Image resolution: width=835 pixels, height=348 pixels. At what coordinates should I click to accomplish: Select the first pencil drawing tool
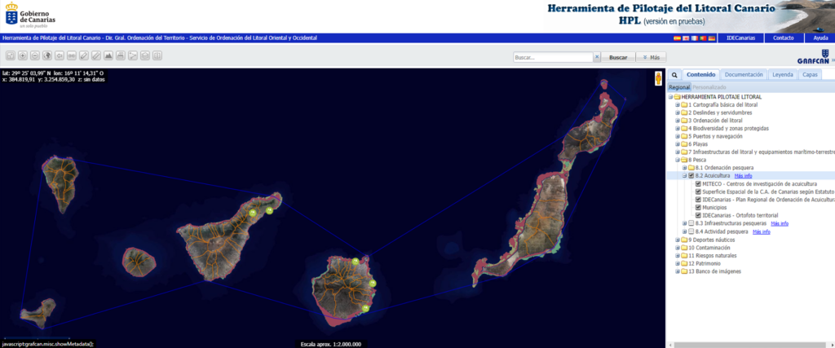coord(84,55)
